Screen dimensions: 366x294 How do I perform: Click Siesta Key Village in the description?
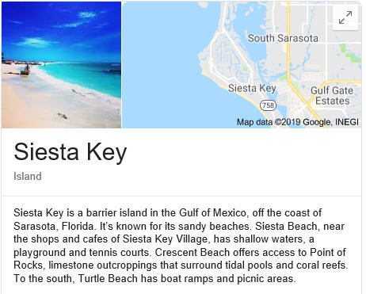pos(166,239)
